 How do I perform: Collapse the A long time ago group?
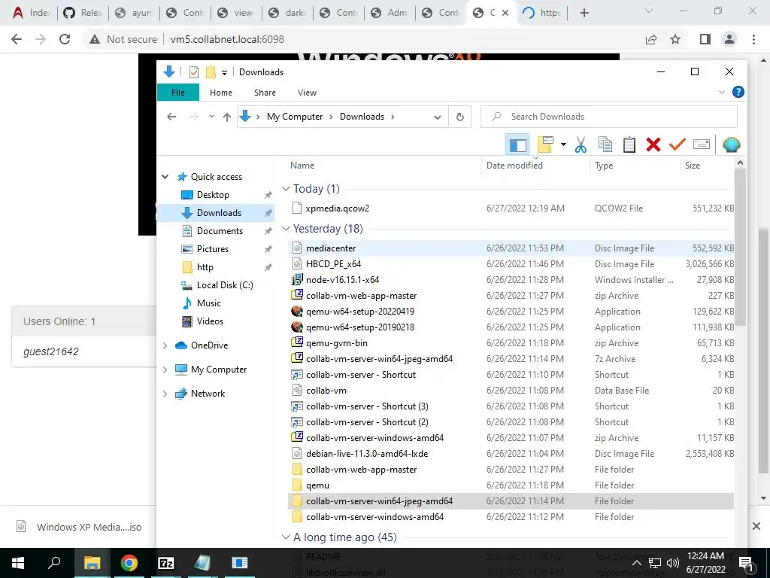pos(285,537)
